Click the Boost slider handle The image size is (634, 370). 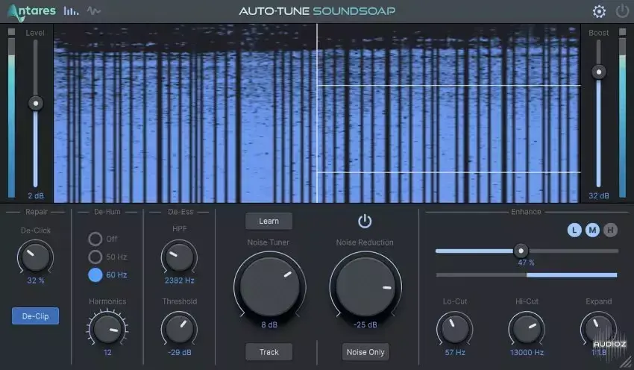[x=598, y=72]
